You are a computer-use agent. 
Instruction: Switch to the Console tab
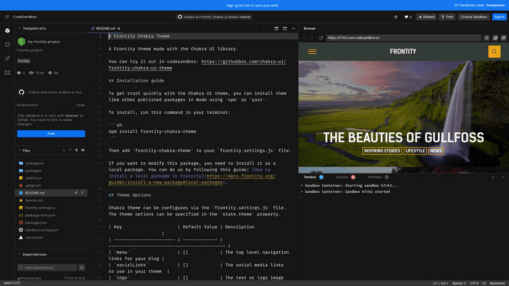342,177
